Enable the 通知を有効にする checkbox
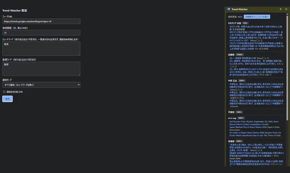Screen dimensions: 290x173 tap(4, 92)
